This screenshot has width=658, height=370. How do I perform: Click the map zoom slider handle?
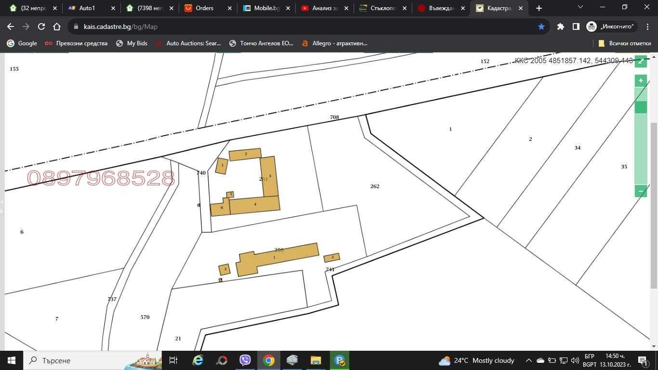pos(641,107)
